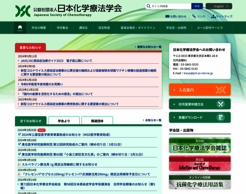Screen dimensions: 246x194
Task: Click the envelope icon beside お問い合わせ
Action: pyautogui.click(x=167, y=16)
